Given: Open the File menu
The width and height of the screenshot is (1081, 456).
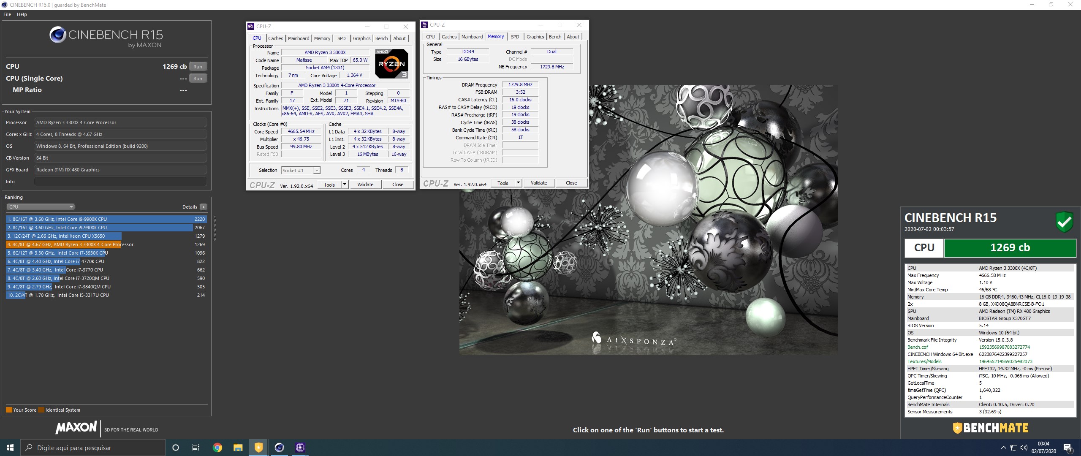Looking at the screenshot, I should click(7, 14).
